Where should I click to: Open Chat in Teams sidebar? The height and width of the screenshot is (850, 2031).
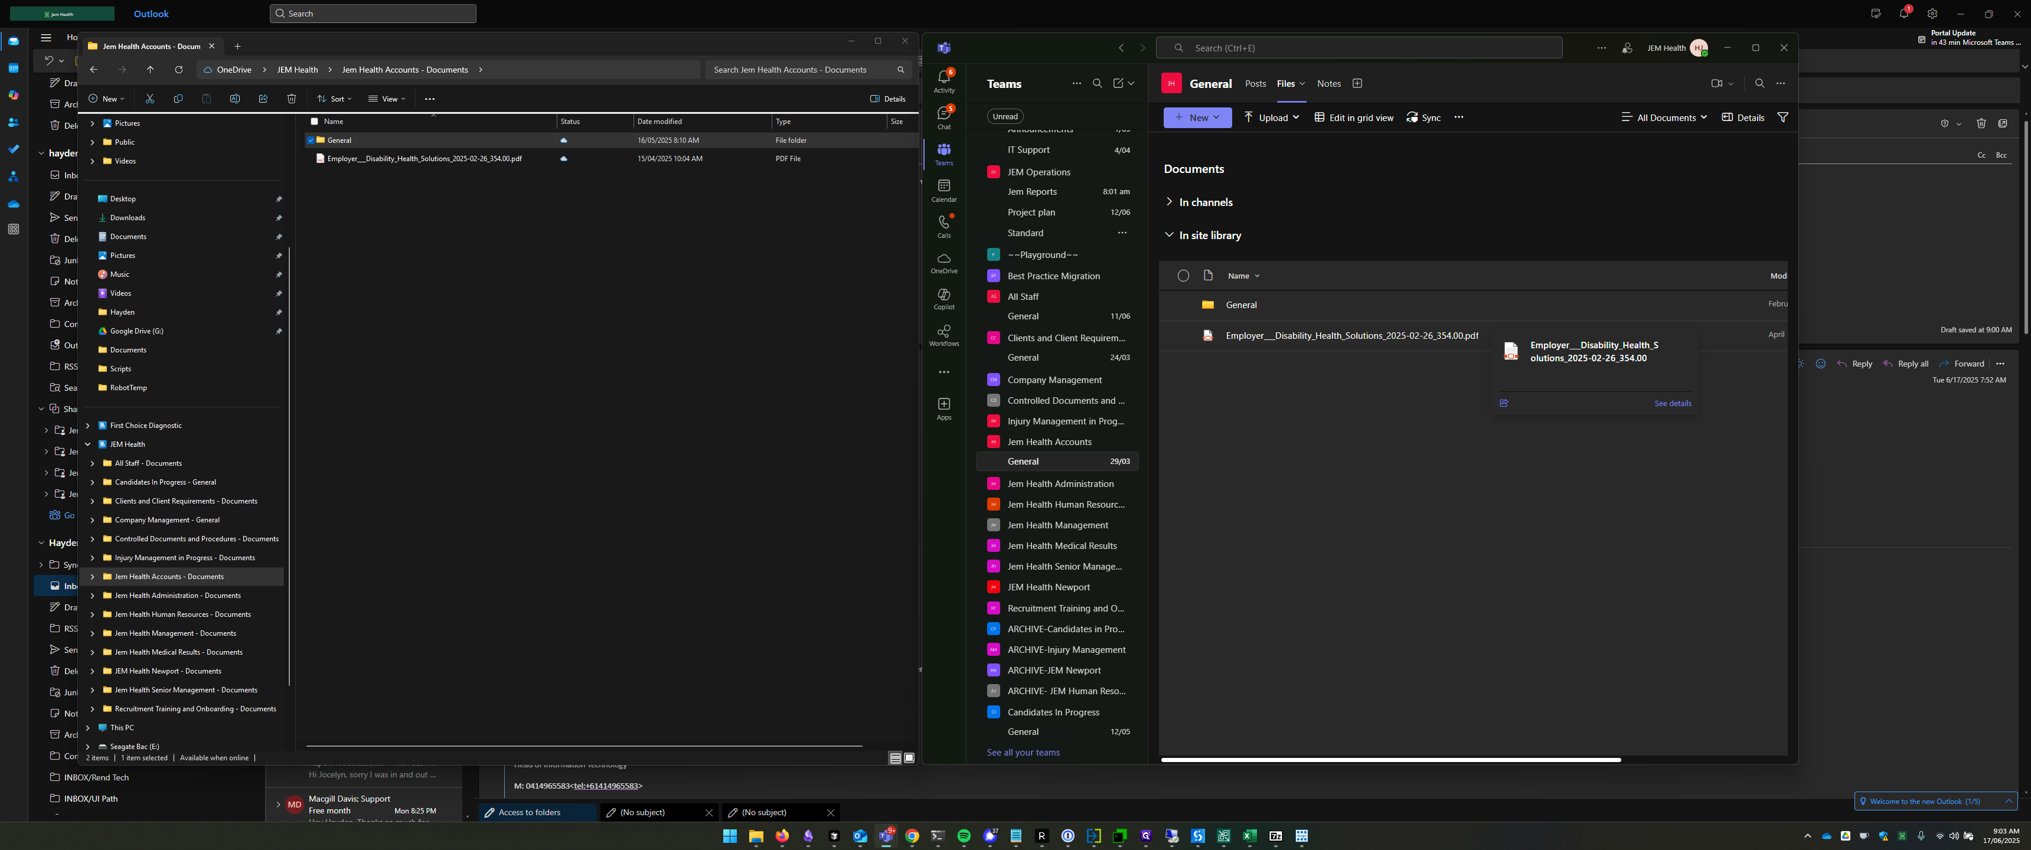pyautogui.click(x=943, y=117)
